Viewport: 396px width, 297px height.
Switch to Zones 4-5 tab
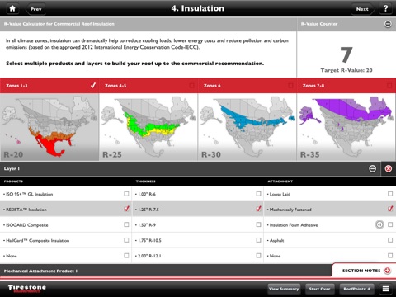point(148,86)
